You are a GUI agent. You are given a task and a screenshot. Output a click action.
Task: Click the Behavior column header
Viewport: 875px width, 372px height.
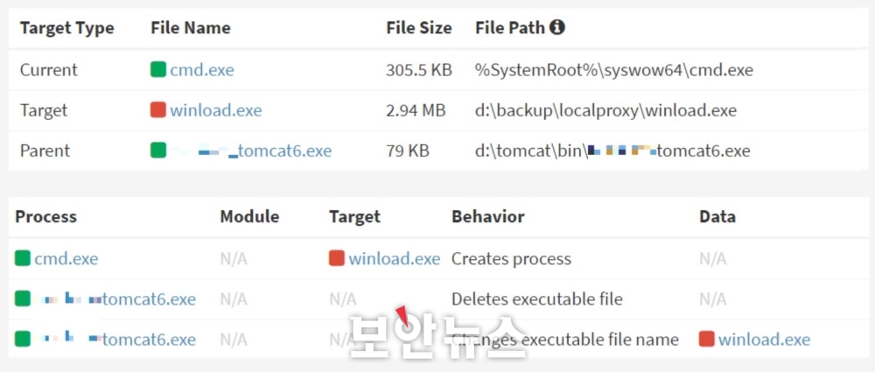tap(487, 217)
